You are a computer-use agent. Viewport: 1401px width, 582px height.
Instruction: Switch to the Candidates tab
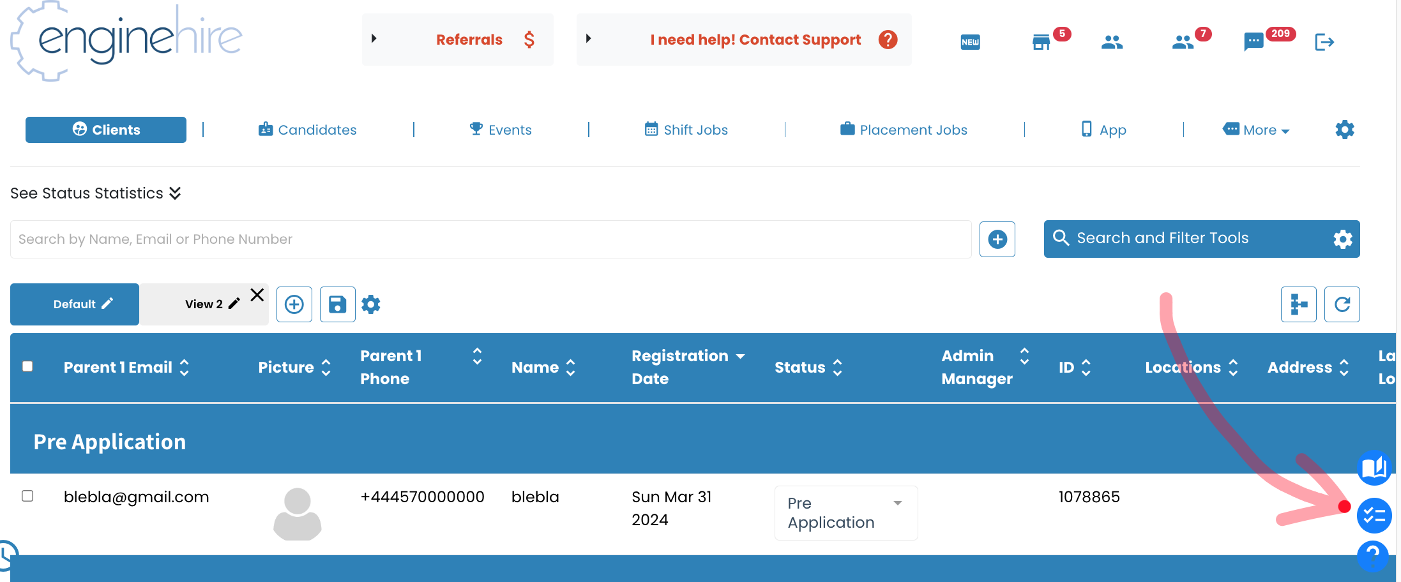coord(307,130)
